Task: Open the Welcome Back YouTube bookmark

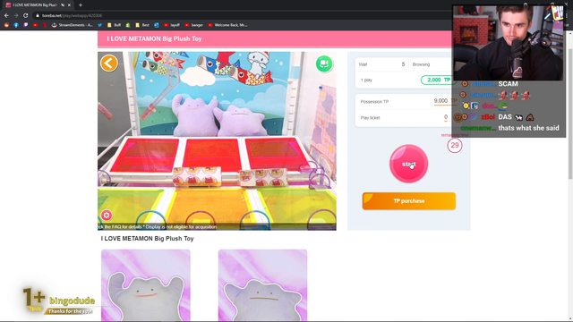Action: 227,25
